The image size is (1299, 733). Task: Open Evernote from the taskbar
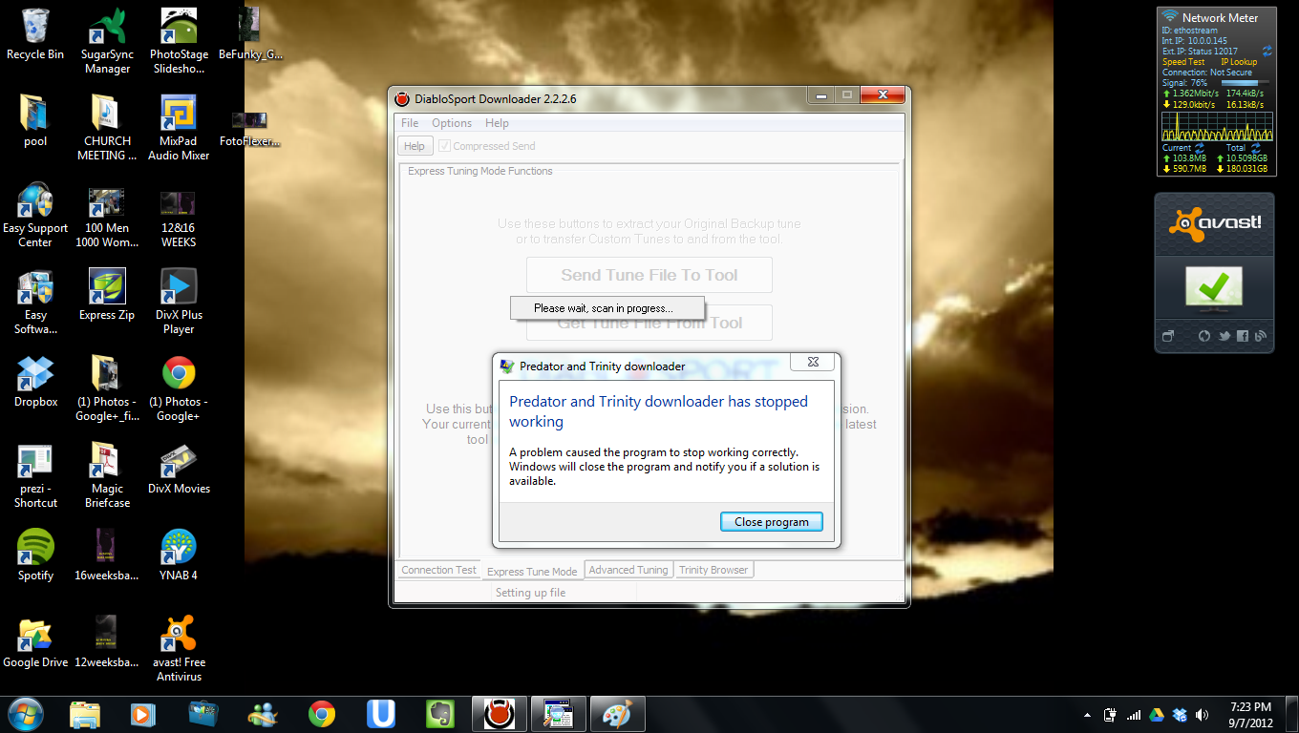point(439,714)
